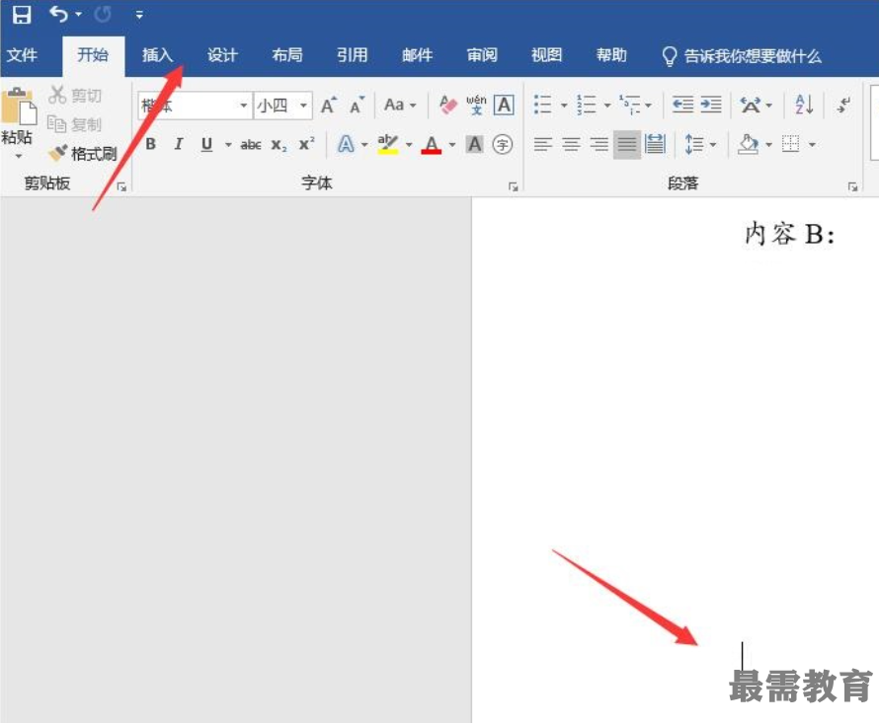Toggle italic formatting
This screenshot has height=725, width=879.
178,144
